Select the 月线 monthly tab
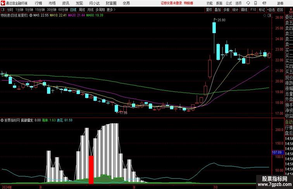 point(90,10)
